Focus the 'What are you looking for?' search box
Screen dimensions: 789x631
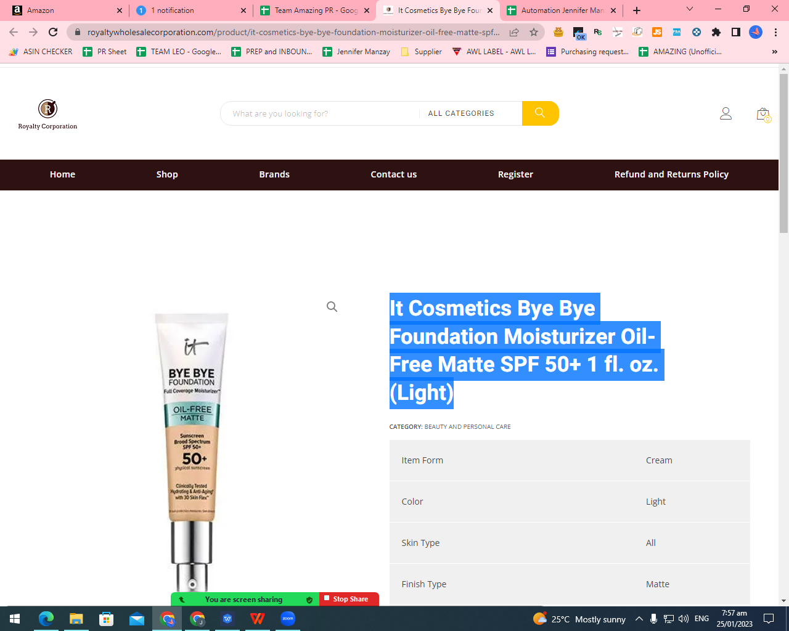pyautogui.click(x=319, y=113)
